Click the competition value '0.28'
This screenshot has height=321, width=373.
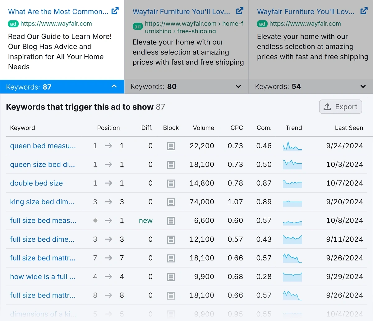pos(264,277)
